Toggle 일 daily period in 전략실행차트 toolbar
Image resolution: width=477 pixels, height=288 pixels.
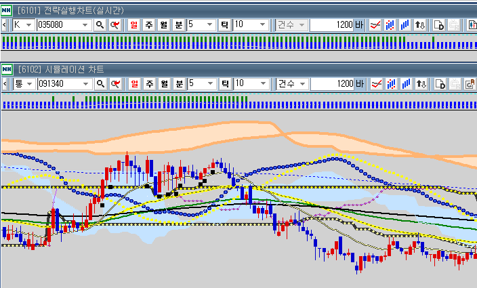[133, 25]
